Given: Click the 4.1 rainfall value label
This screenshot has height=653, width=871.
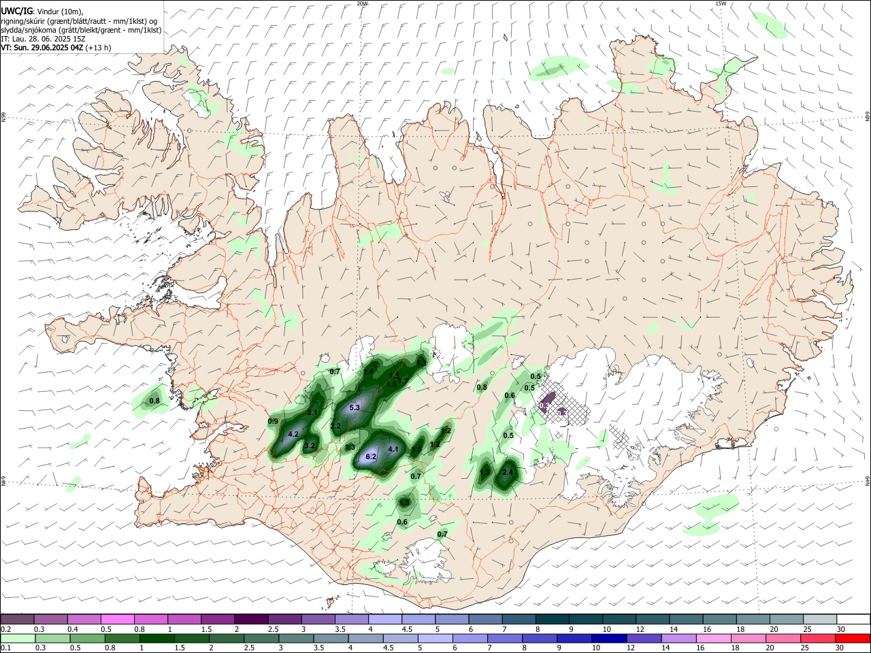Looking at the screenshot, I should point(393,449).
